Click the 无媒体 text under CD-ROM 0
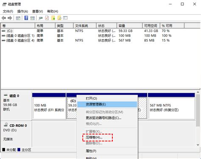 click(8, 139)
